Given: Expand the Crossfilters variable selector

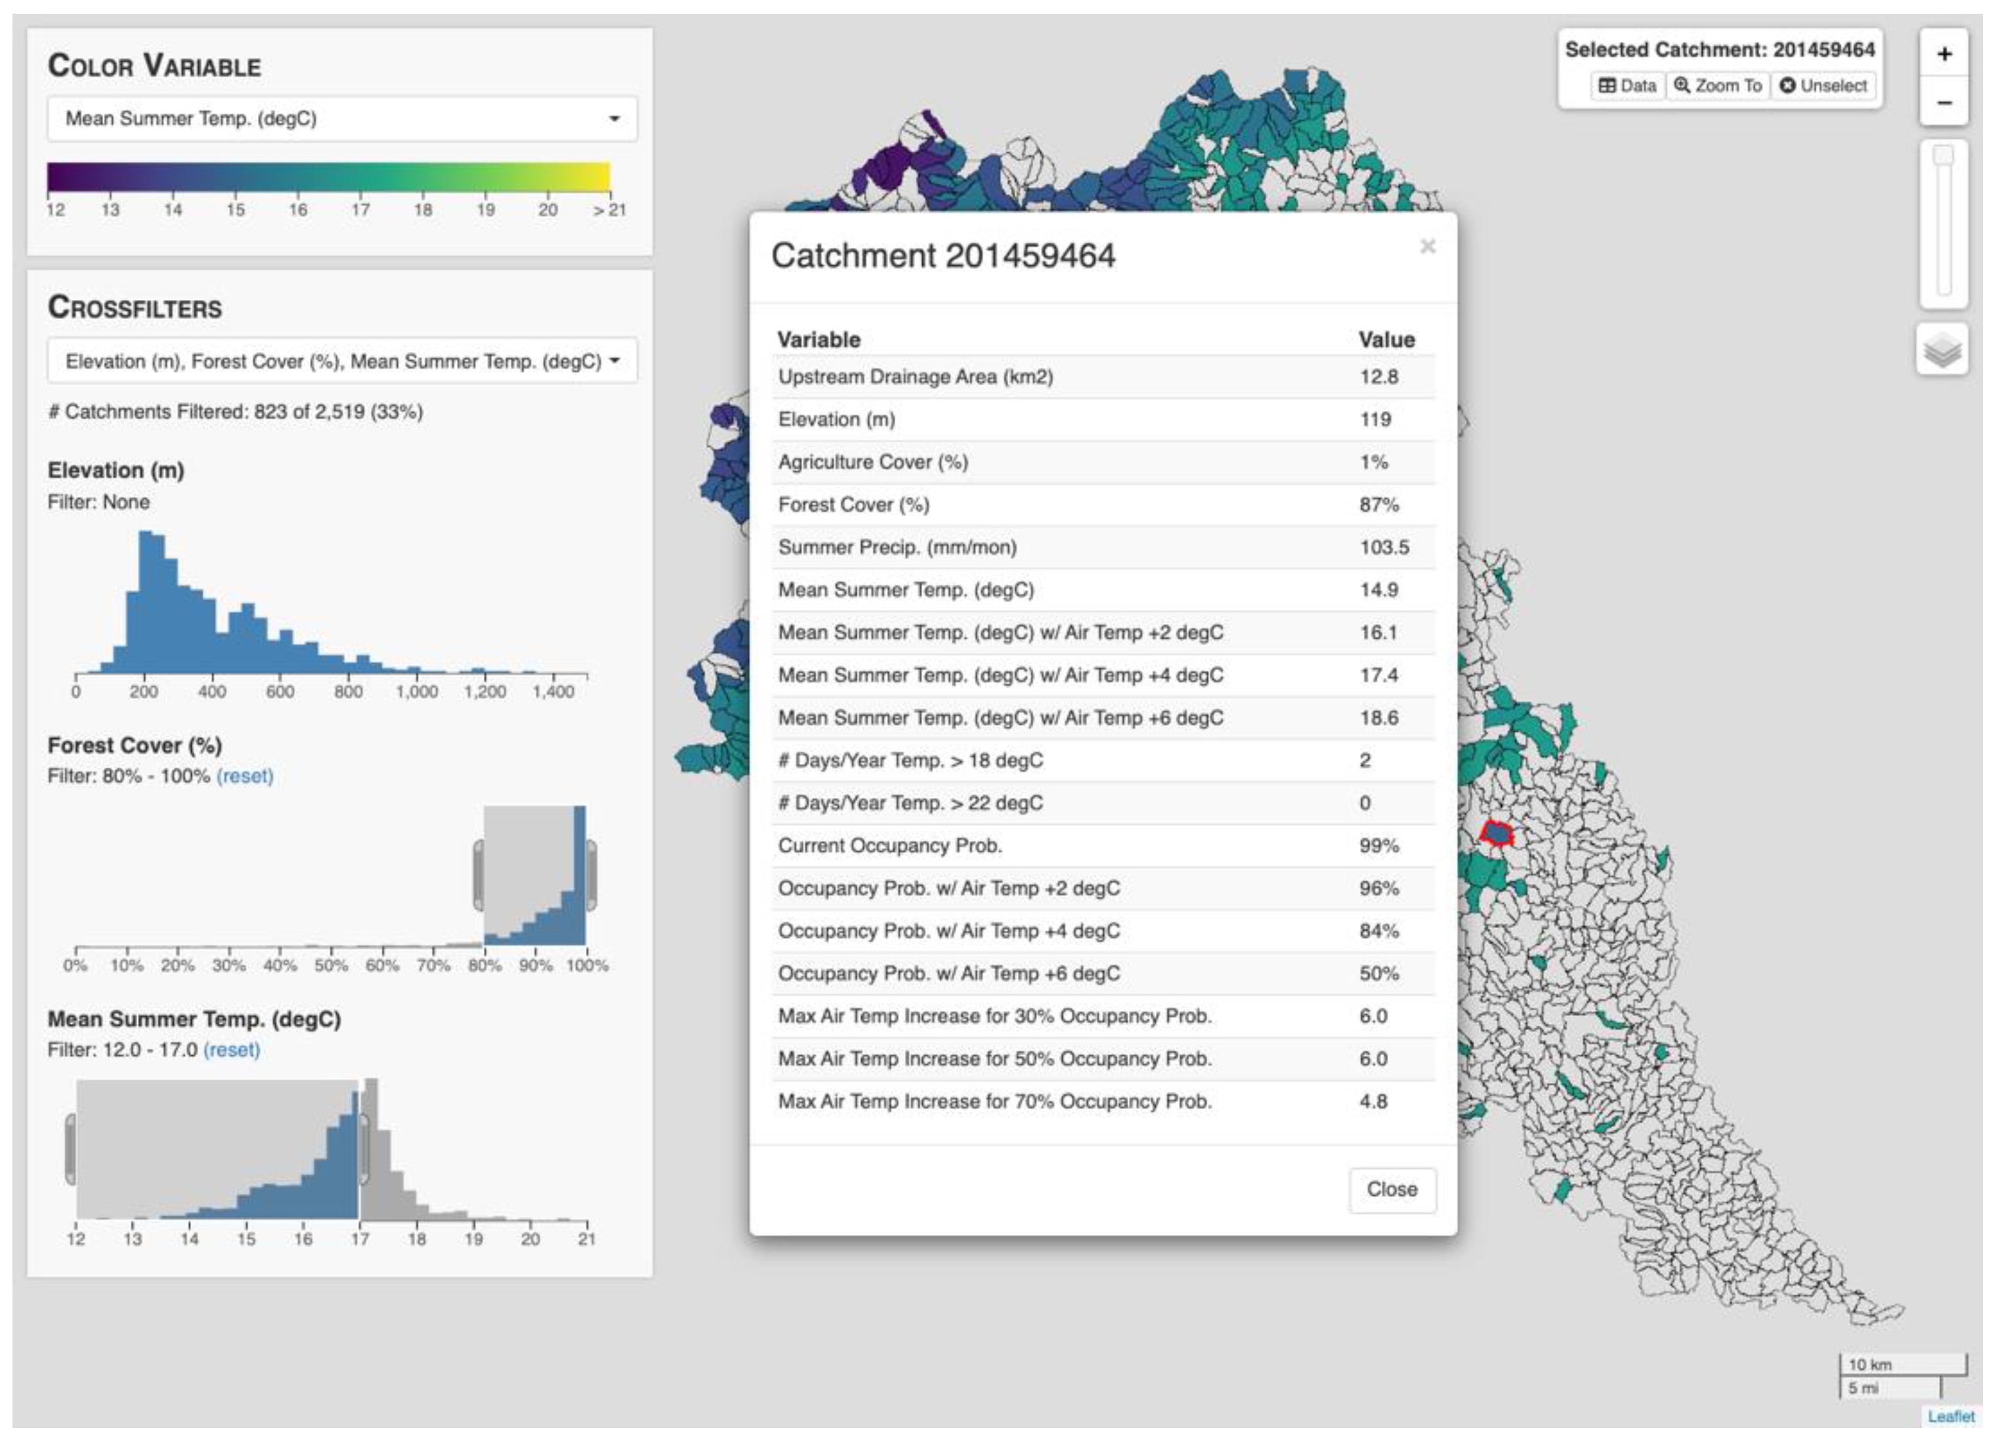Looking at the screenshot, I should [342, 362].
